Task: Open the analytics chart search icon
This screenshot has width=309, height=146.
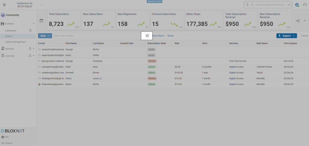Action: pos(297,21)
